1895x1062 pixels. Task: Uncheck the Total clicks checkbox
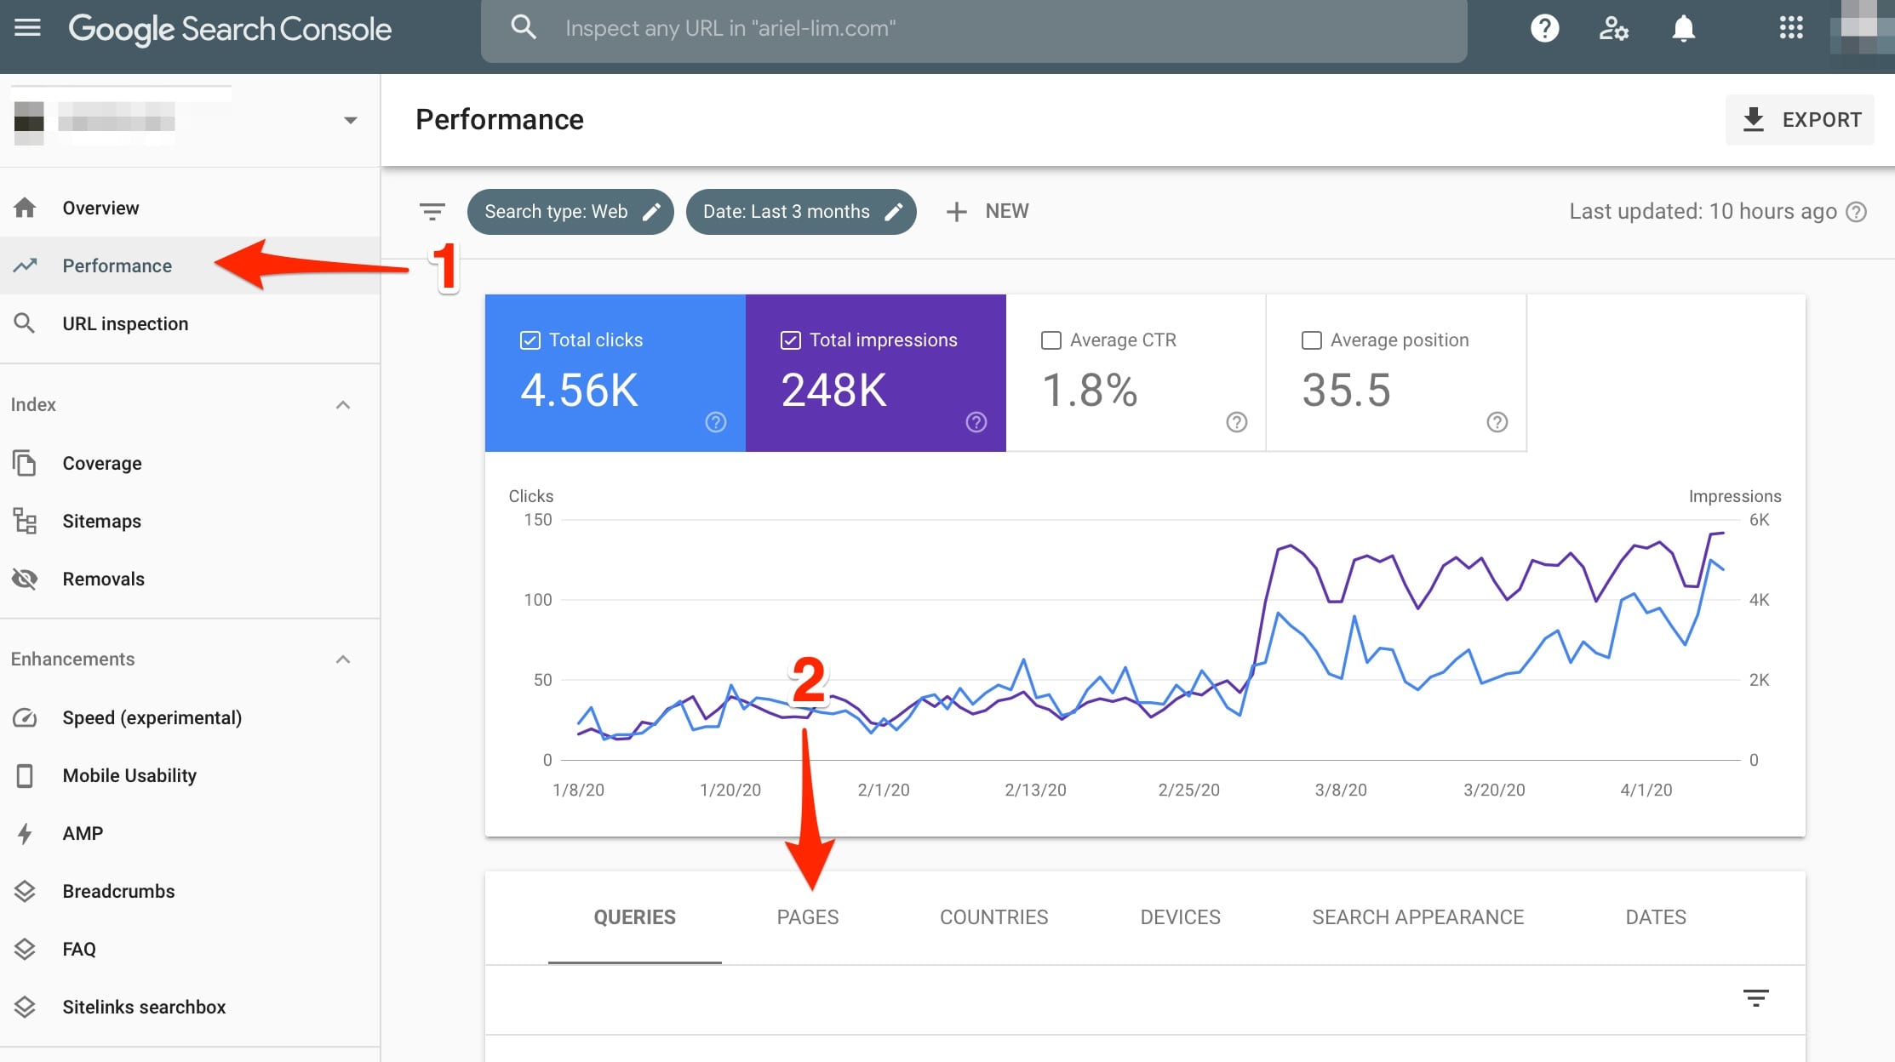[530, 340]
